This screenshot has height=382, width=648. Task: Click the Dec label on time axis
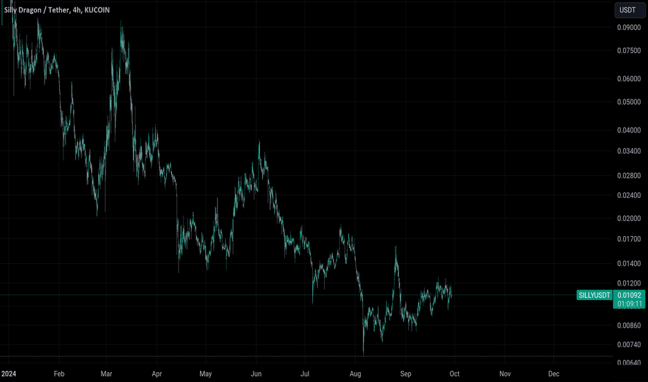click(x=553, y=374)
